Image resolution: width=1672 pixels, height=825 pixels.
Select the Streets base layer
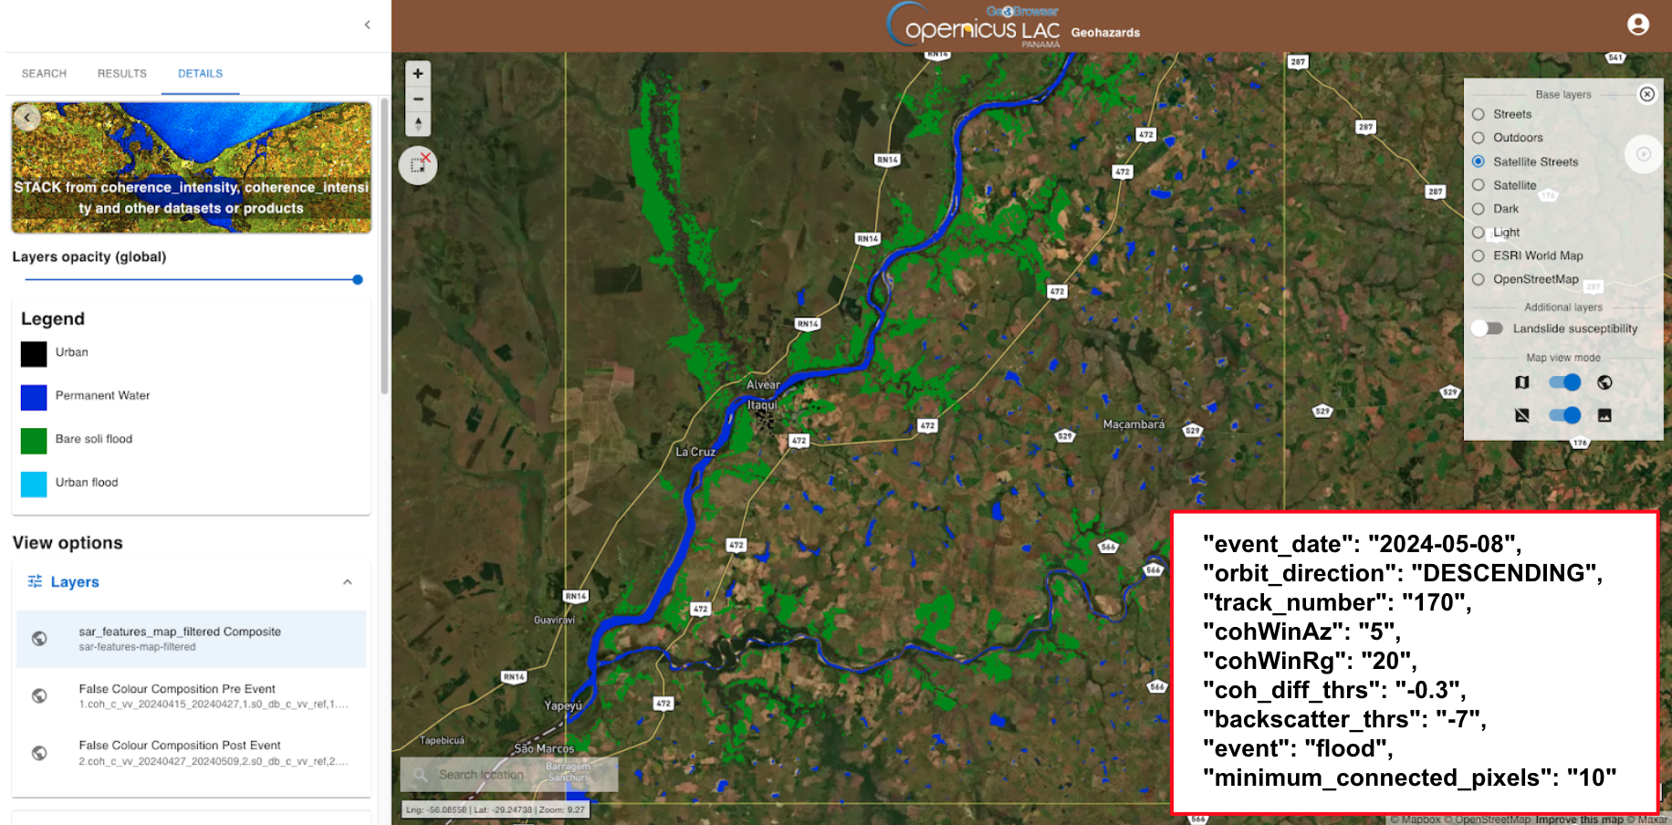(x=1479, y=114)
